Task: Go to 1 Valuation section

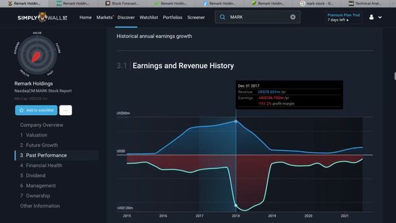Action: pyautogui.click(x=33, y=135)
